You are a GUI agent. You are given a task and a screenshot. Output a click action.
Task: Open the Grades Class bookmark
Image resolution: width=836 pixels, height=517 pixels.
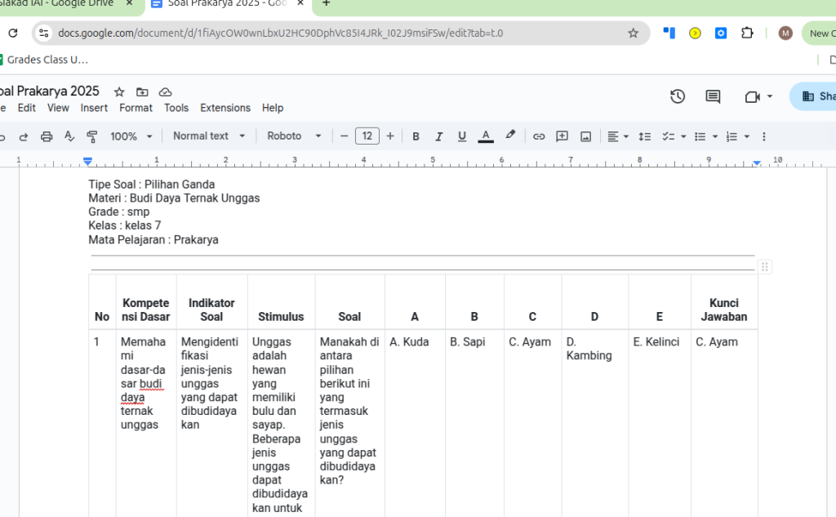(47, 60)
